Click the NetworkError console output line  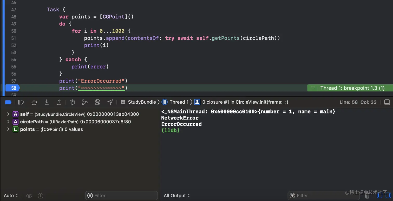point(180,118)
